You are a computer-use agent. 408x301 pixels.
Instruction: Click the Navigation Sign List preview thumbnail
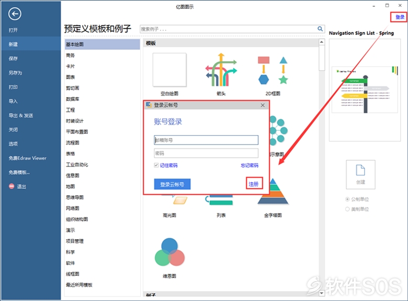pos(365,90)
